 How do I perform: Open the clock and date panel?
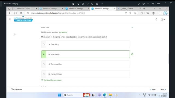click(162, 95)
